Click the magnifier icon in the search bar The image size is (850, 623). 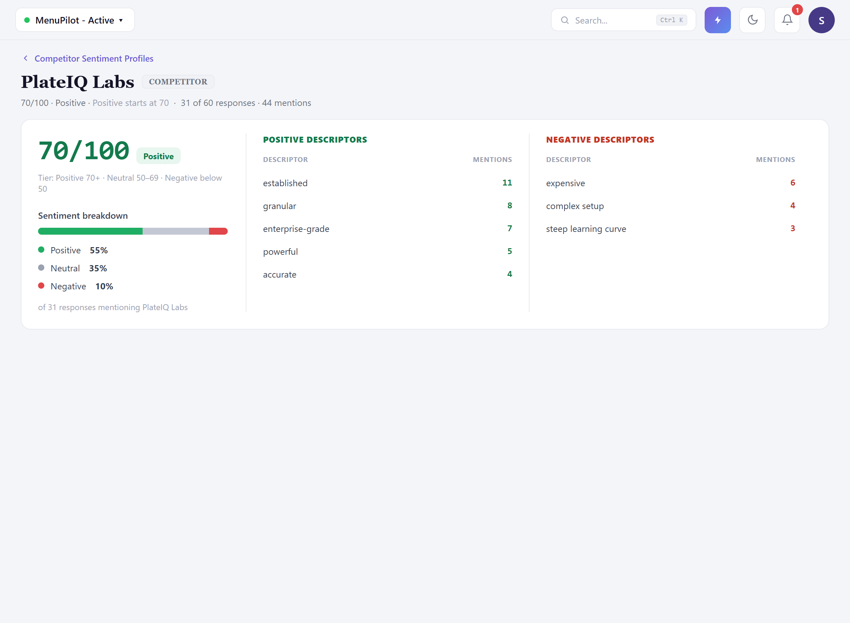pos(564,20)
